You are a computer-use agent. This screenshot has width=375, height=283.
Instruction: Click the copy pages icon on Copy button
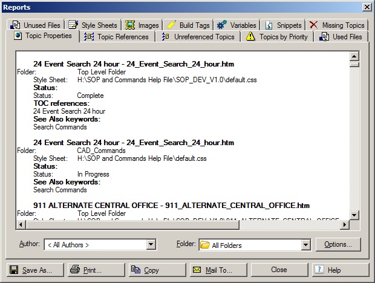tap(136, 269)
